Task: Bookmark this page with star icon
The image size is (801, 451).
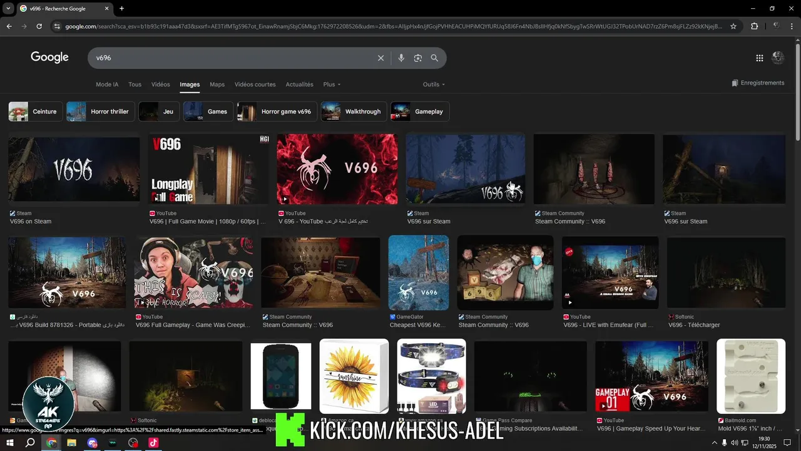Action: 733,26
